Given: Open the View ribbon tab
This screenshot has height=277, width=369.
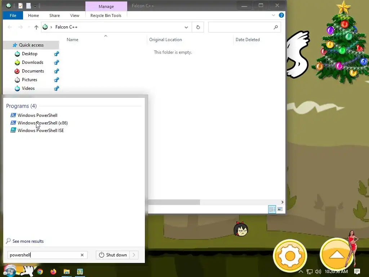Looking at the screenshot, I should [x=75, y=16].
